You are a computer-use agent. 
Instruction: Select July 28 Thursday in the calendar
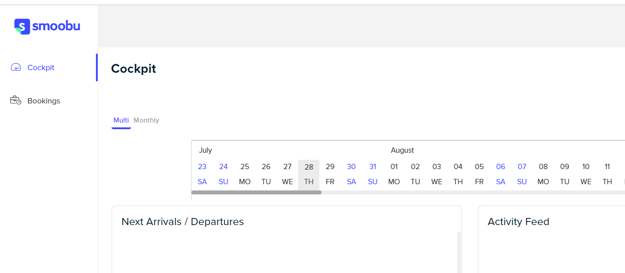tap(309, 174)
